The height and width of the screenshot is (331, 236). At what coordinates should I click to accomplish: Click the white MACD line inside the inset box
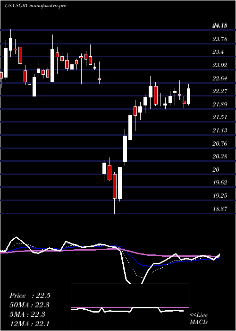coord(127,310)
